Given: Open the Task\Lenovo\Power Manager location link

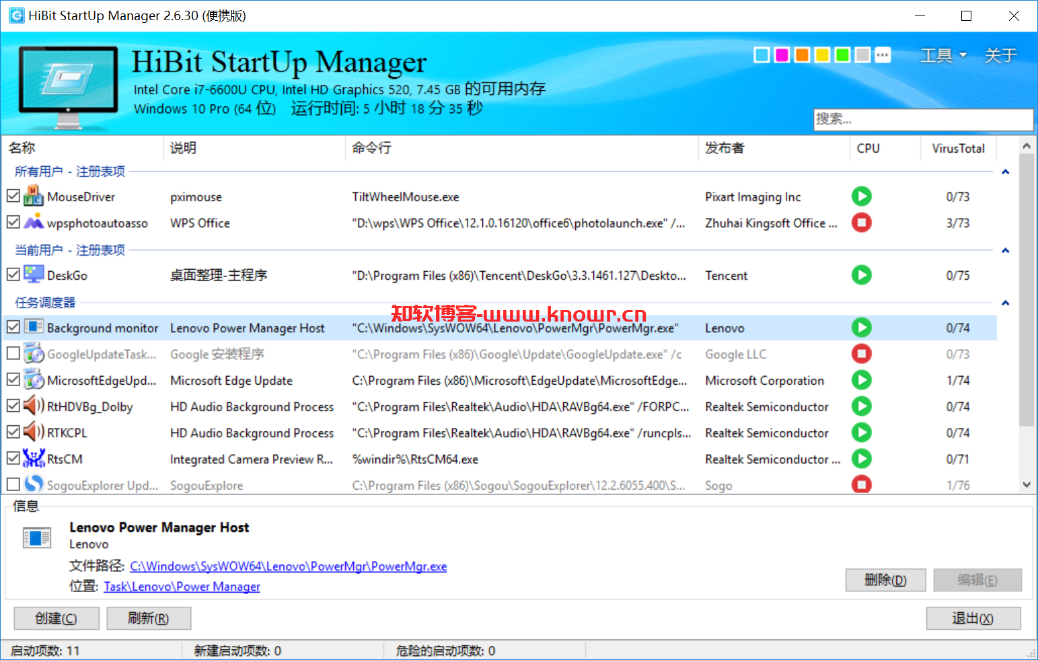Looking at the screenshot, I should pos(182,587).
